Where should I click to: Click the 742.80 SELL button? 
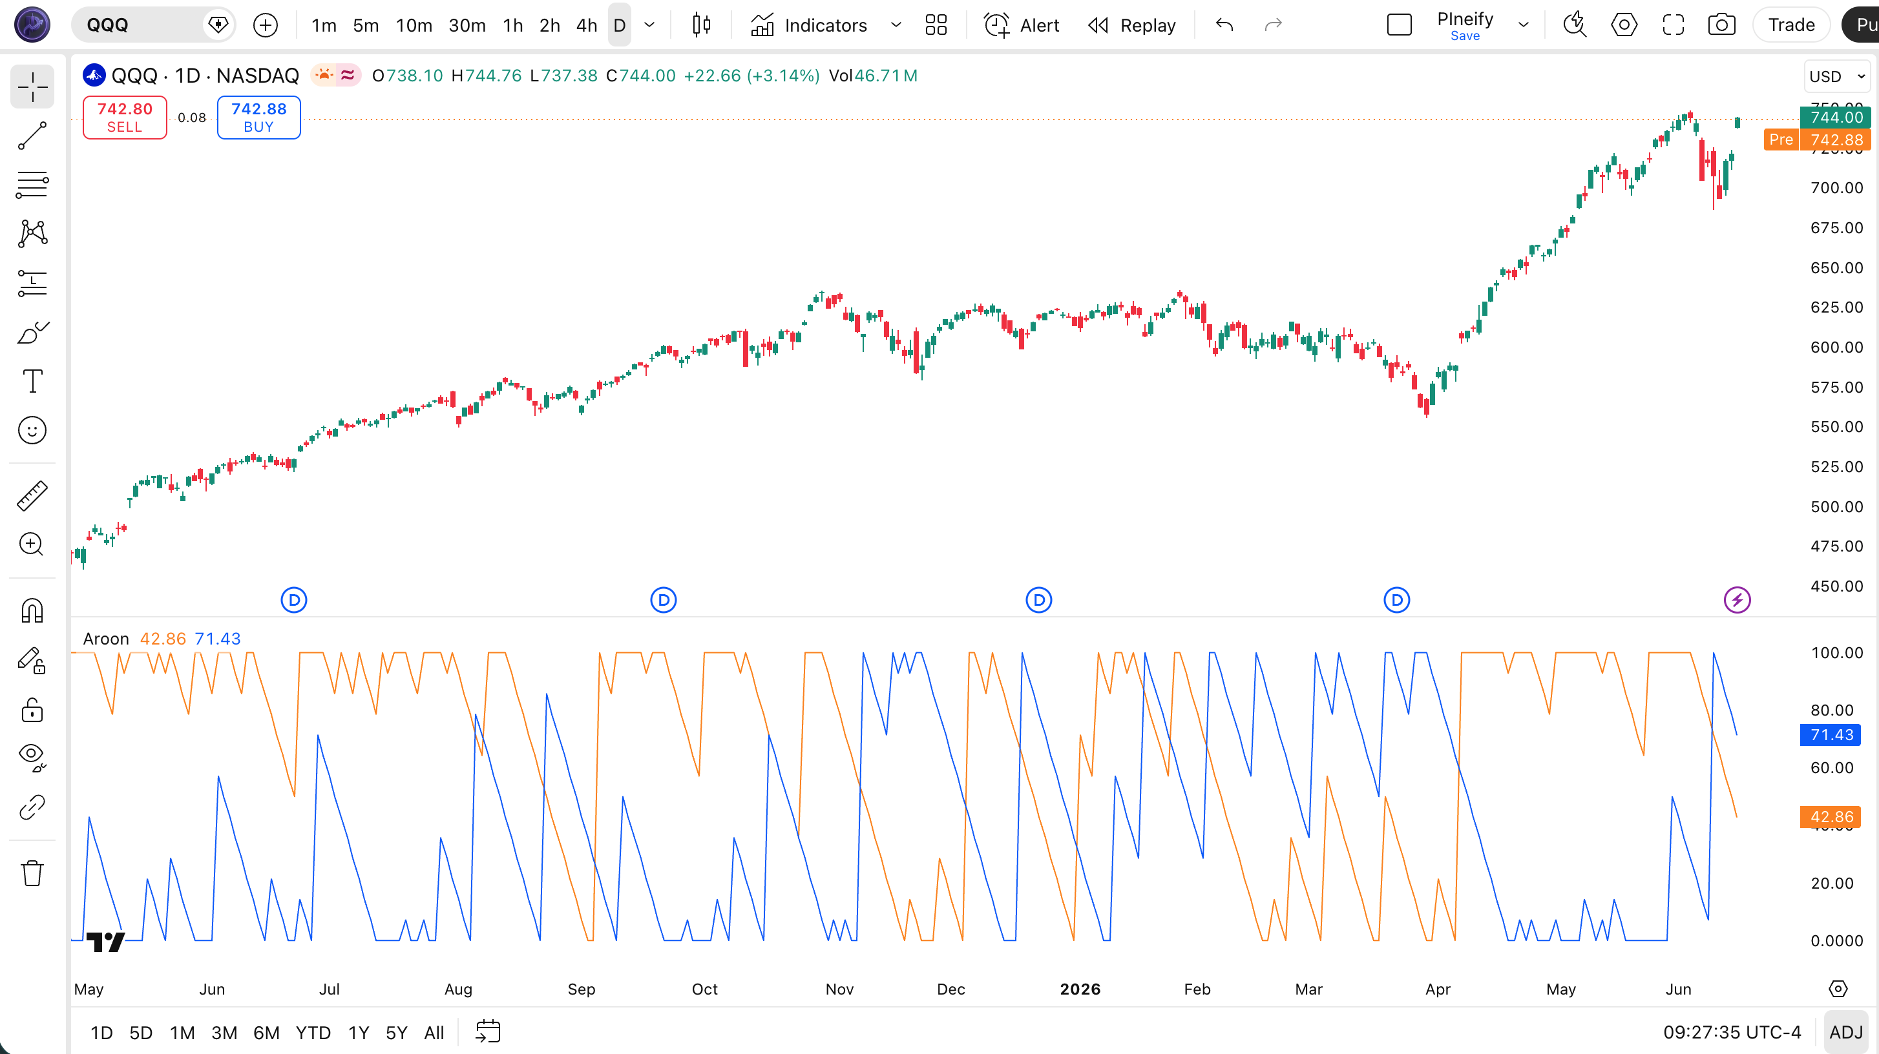[125, 118]
